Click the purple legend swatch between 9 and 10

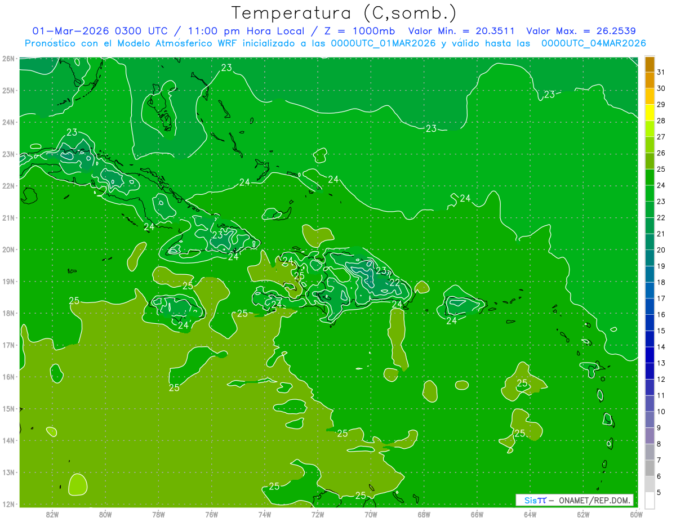click(x=650, y=420)
